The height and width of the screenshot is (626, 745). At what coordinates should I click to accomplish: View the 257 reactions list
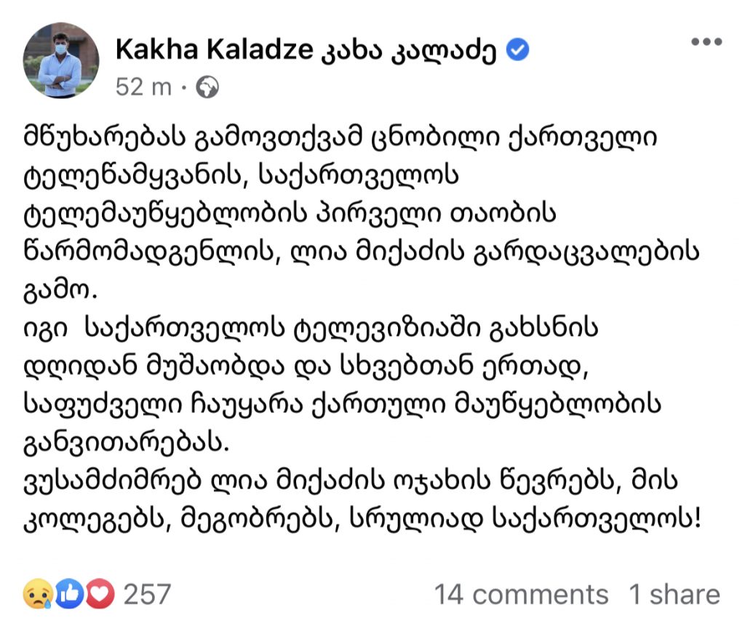(x=146, y=594)
